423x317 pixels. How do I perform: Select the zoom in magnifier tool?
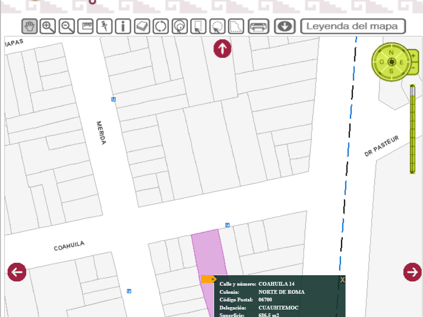pos(48,26)
